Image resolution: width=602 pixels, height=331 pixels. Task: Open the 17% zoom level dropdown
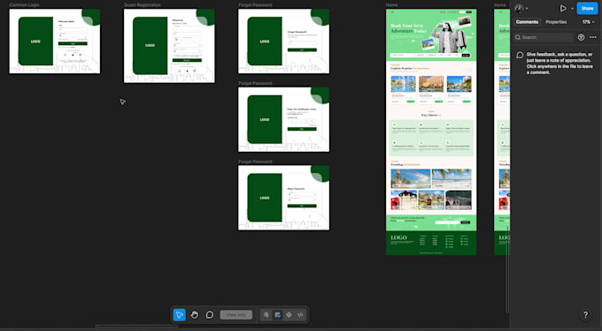click(x=588, y=22)
